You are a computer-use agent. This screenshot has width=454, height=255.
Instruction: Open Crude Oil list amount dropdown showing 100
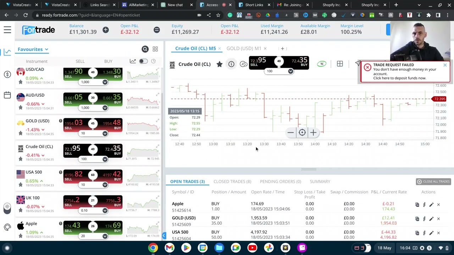[105, 159]
